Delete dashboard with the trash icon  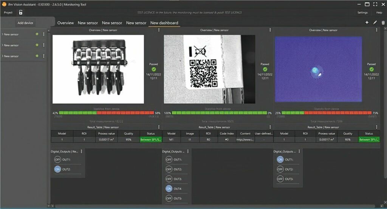tap(383, 23)
